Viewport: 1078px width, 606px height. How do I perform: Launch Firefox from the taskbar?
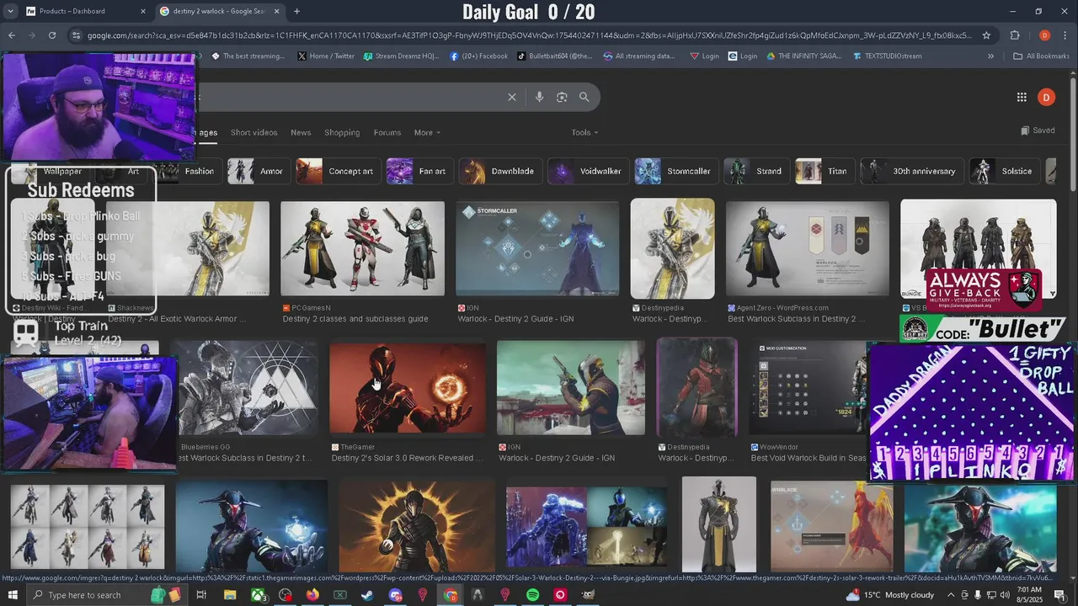312,595
